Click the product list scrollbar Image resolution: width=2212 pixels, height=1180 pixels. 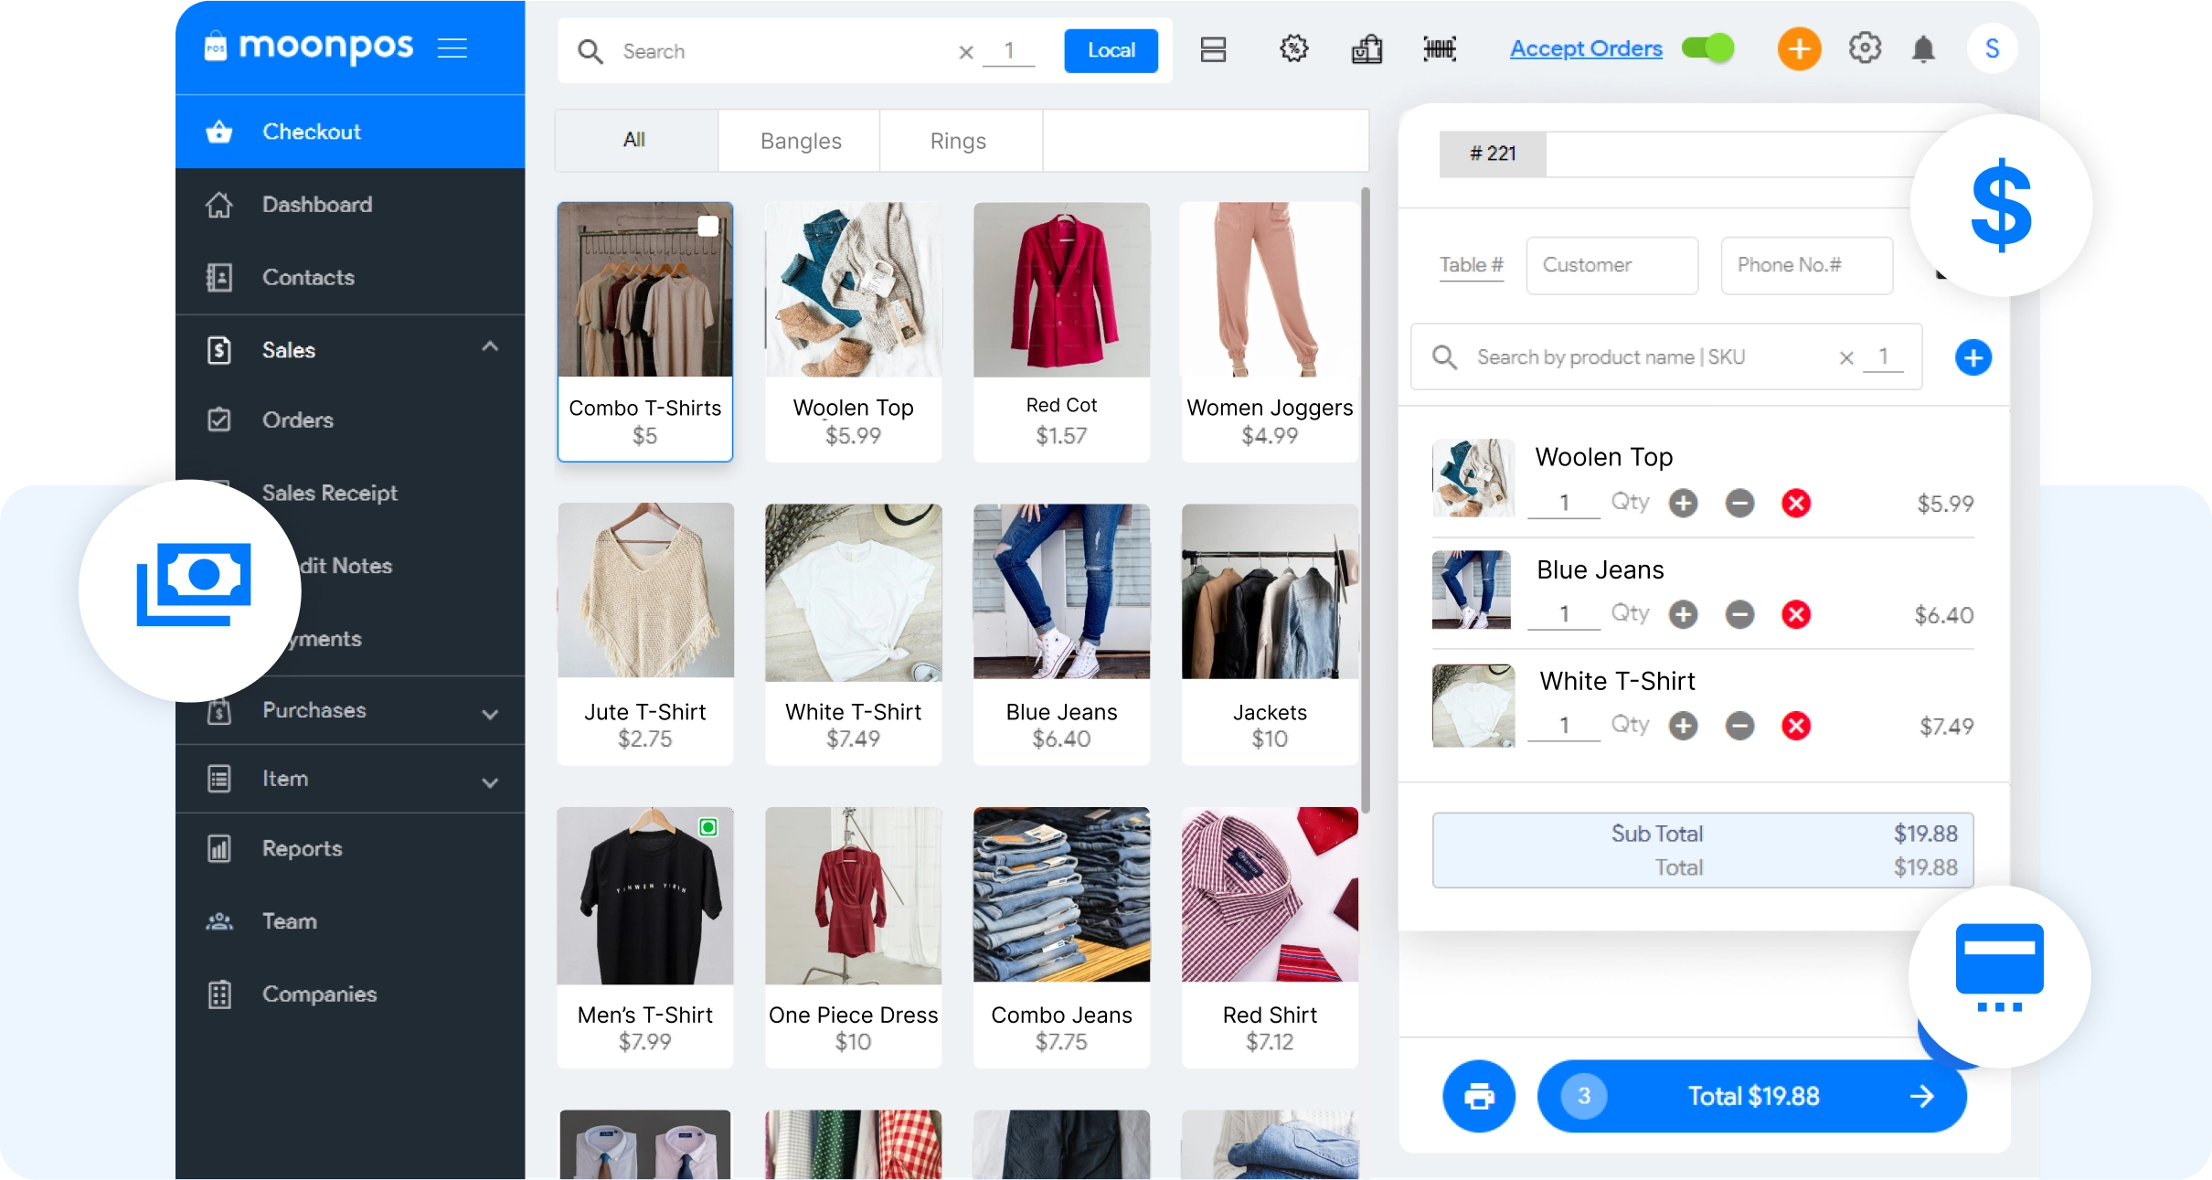point(1365,498)
